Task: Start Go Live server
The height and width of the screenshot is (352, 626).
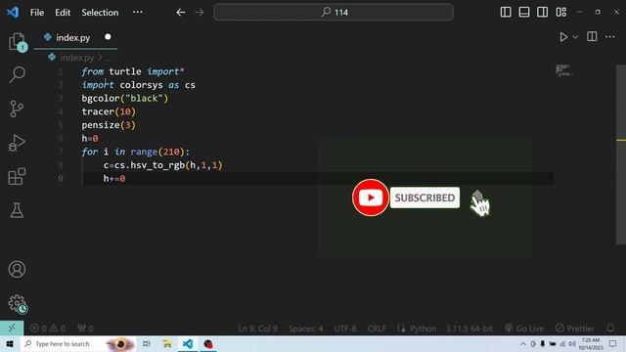Action: click(x=524, y=329)
